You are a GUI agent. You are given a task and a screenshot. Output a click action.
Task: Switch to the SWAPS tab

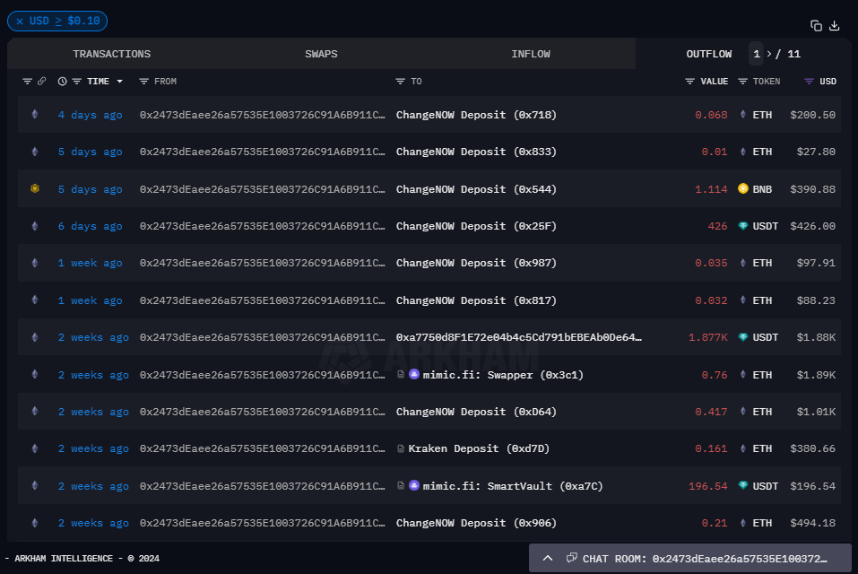pos(321,54)
